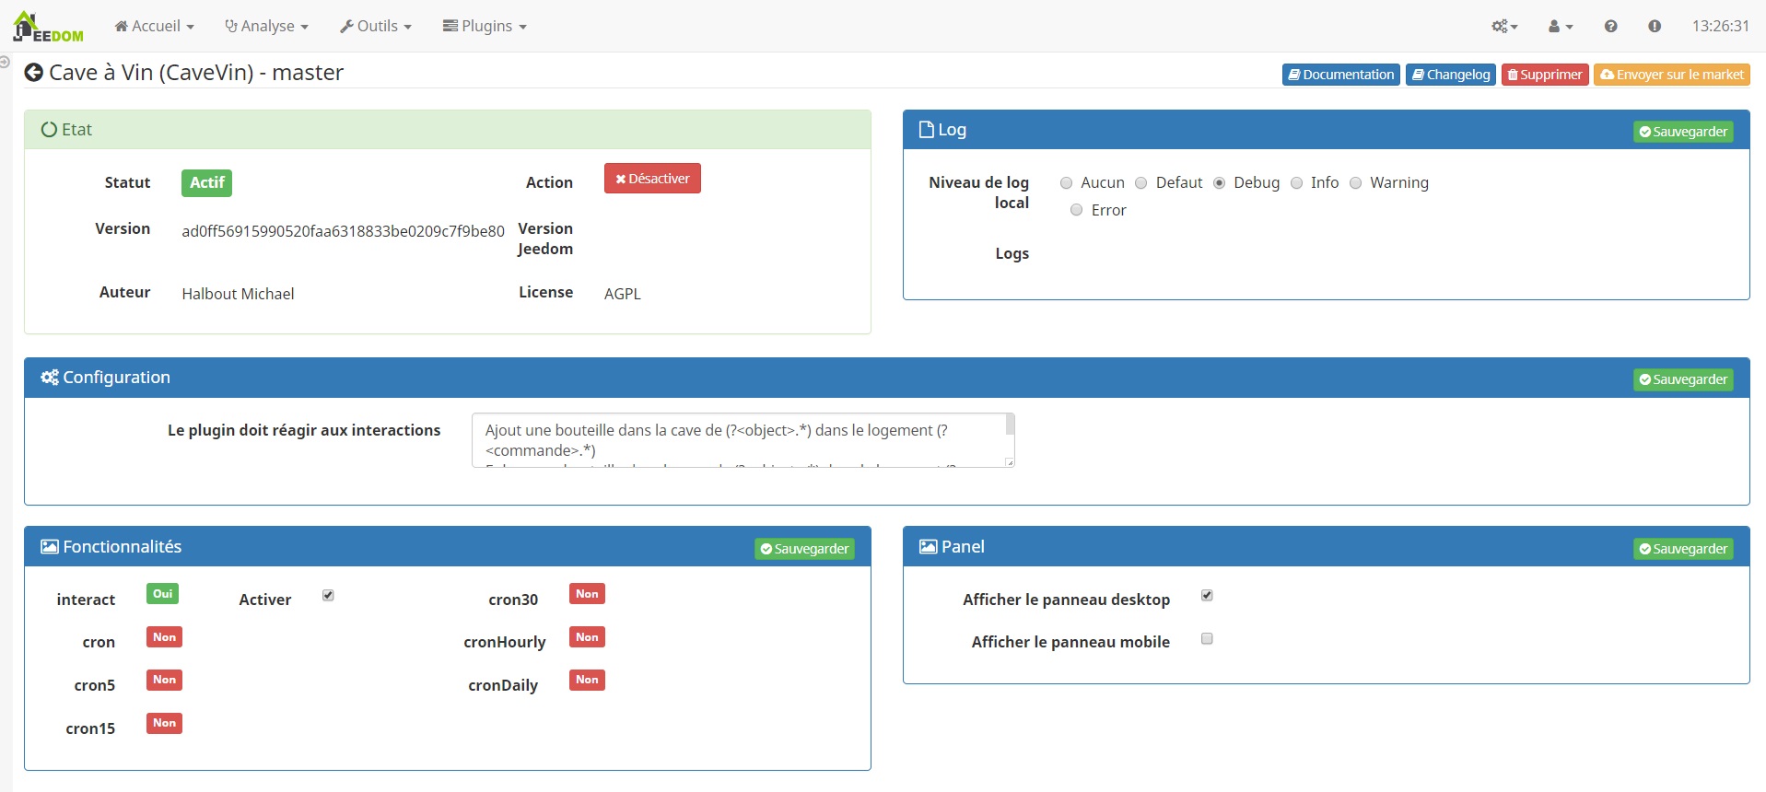The height and width of the screenshot is (792, 1766).
Task: Click the Non badge for cronDaily
Action: coord(587,680)
